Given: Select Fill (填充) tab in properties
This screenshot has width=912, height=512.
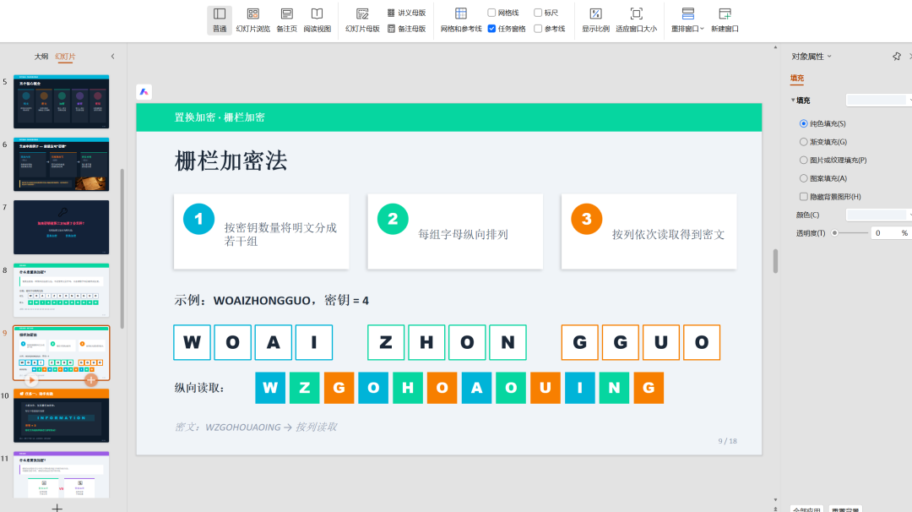Looking at the screenshot, I should (797, 78).
